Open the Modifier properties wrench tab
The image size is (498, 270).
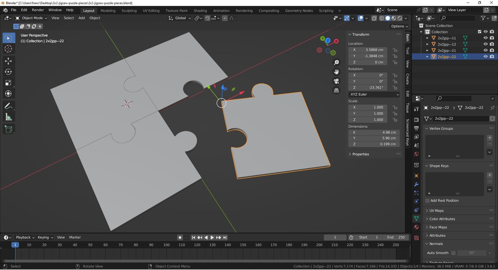416,184
